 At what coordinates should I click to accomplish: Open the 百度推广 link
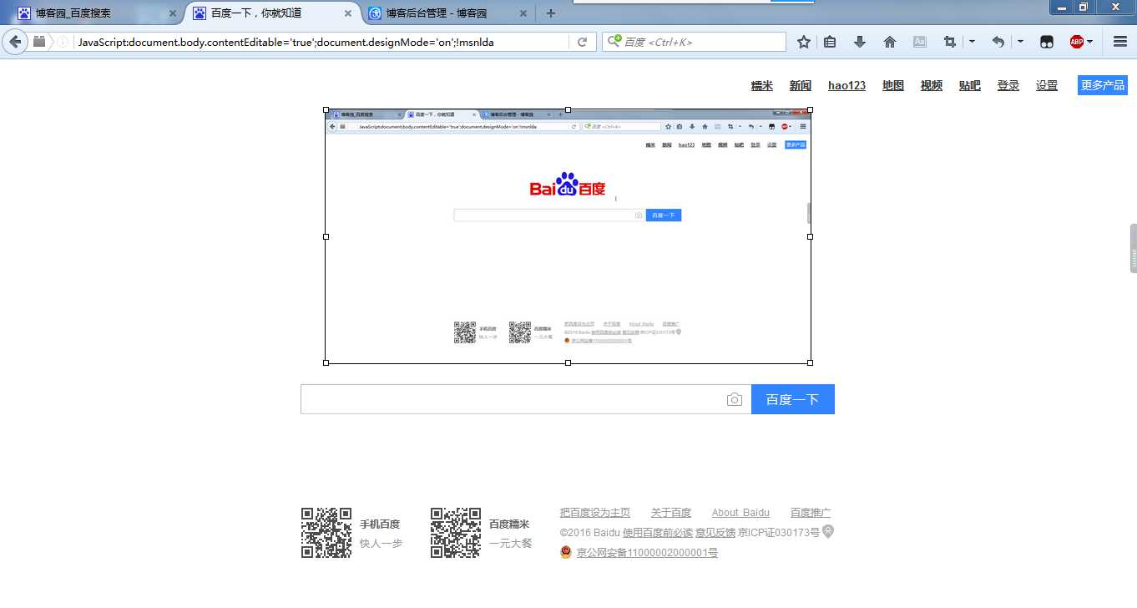(x=811, y=513)
